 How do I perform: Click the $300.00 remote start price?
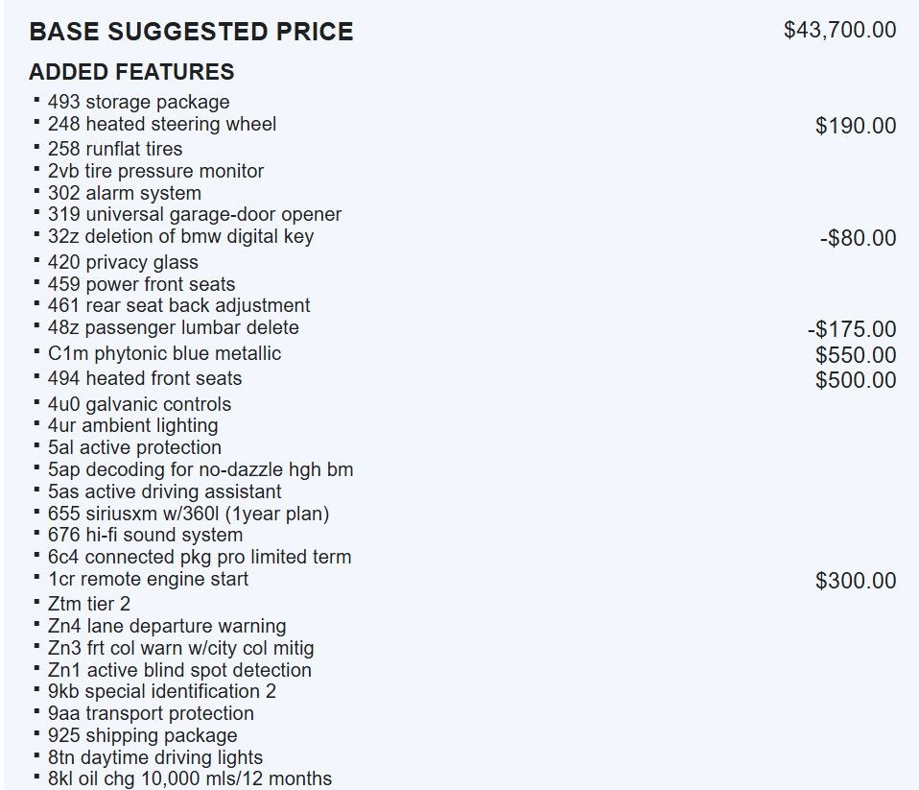[856, 581]
